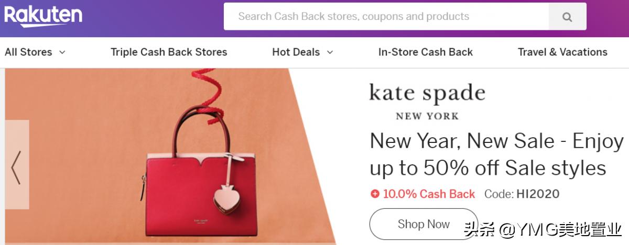Go to In-Store Cash Back
629x245 pixels.
pos(426,52)
